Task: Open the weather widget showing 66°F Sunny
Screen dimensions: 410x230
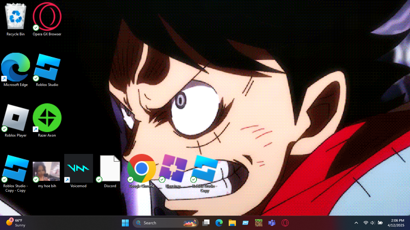Action: pos(16,223)
